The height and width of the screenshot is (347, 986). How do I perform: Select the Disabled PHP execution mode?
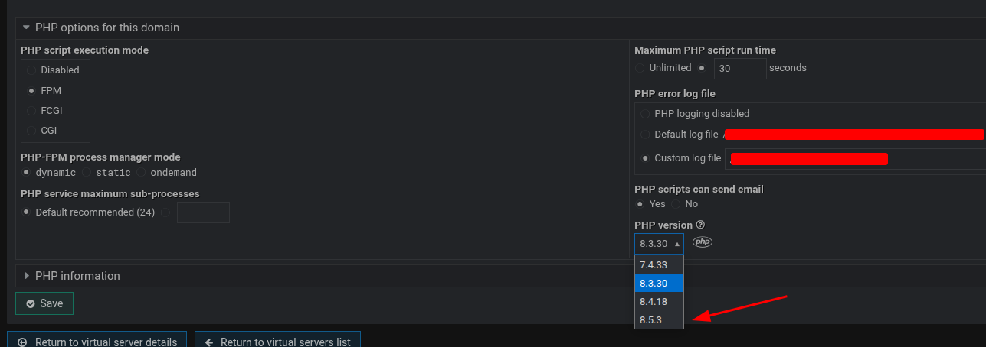pos(31,70)
